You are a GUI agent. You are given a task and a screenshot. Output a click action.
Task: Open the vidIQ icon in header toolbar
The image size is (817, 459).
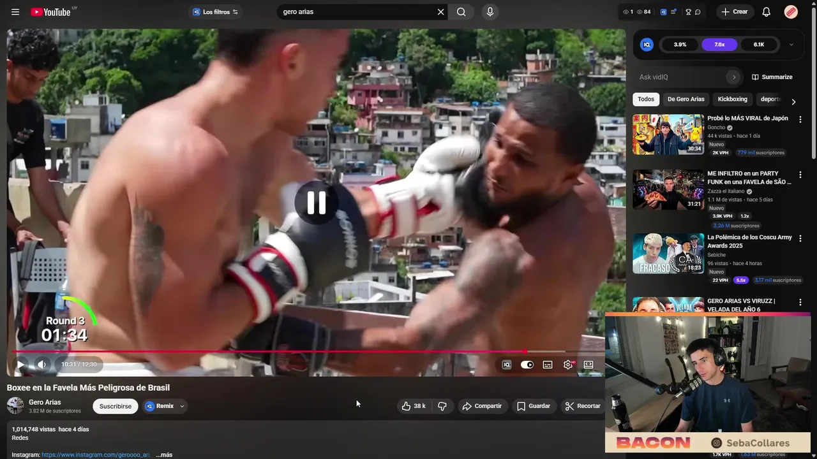(664, 11)
